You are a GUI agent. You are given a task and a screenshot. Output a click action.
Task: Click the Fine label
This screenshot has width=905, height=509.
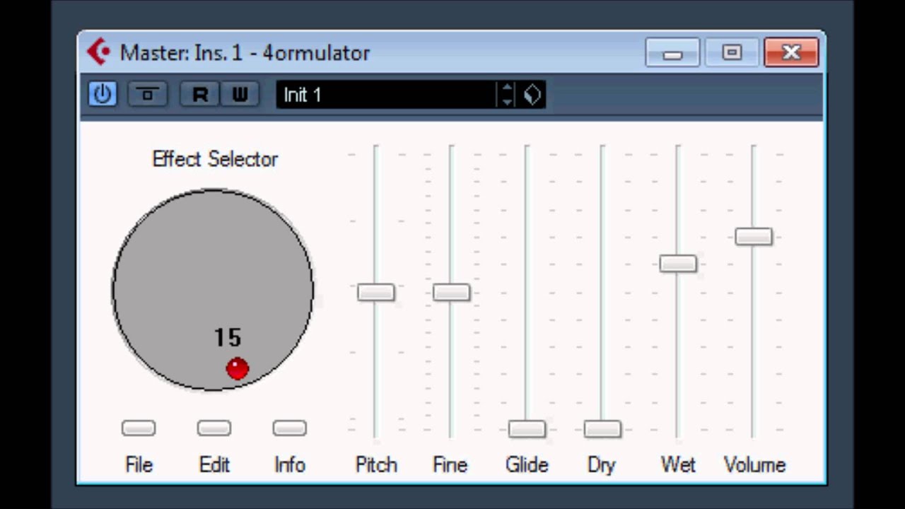pos(450,464)
